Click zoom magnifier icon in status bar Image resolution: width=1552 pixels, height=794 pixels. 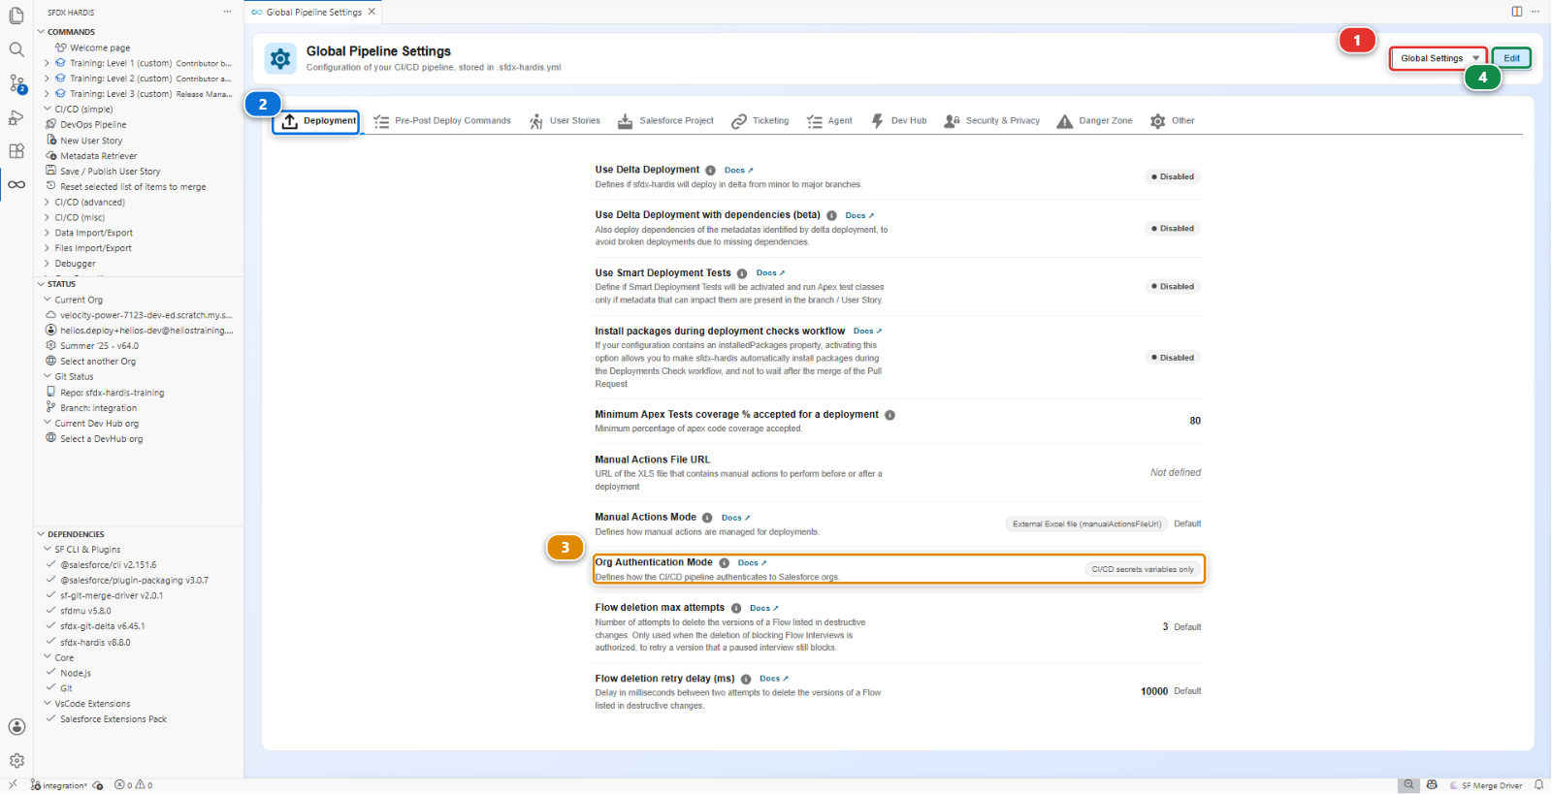[x=1408, y=785]
